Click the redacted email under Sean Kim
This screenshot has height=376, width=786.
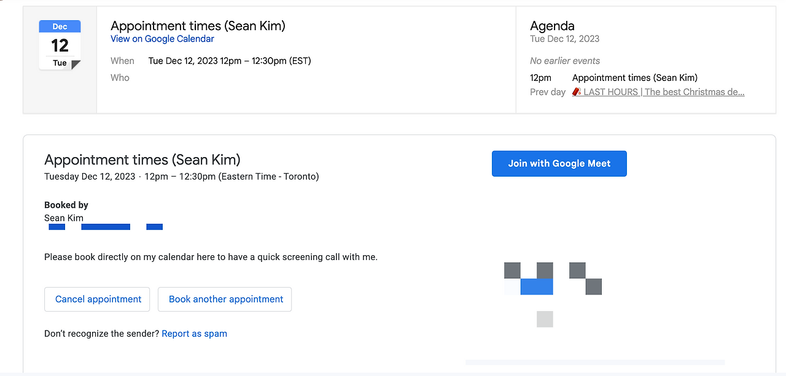pyautogui.click(x=106, y=227)
